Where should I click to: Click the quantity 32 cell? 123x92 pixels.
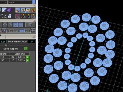tap(13, 57)
